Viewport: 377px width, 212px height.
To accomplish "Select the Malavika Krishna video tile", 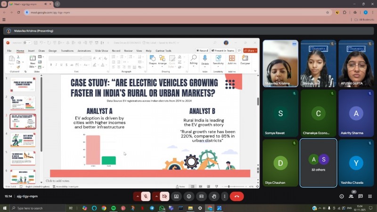I will (280, 64).
